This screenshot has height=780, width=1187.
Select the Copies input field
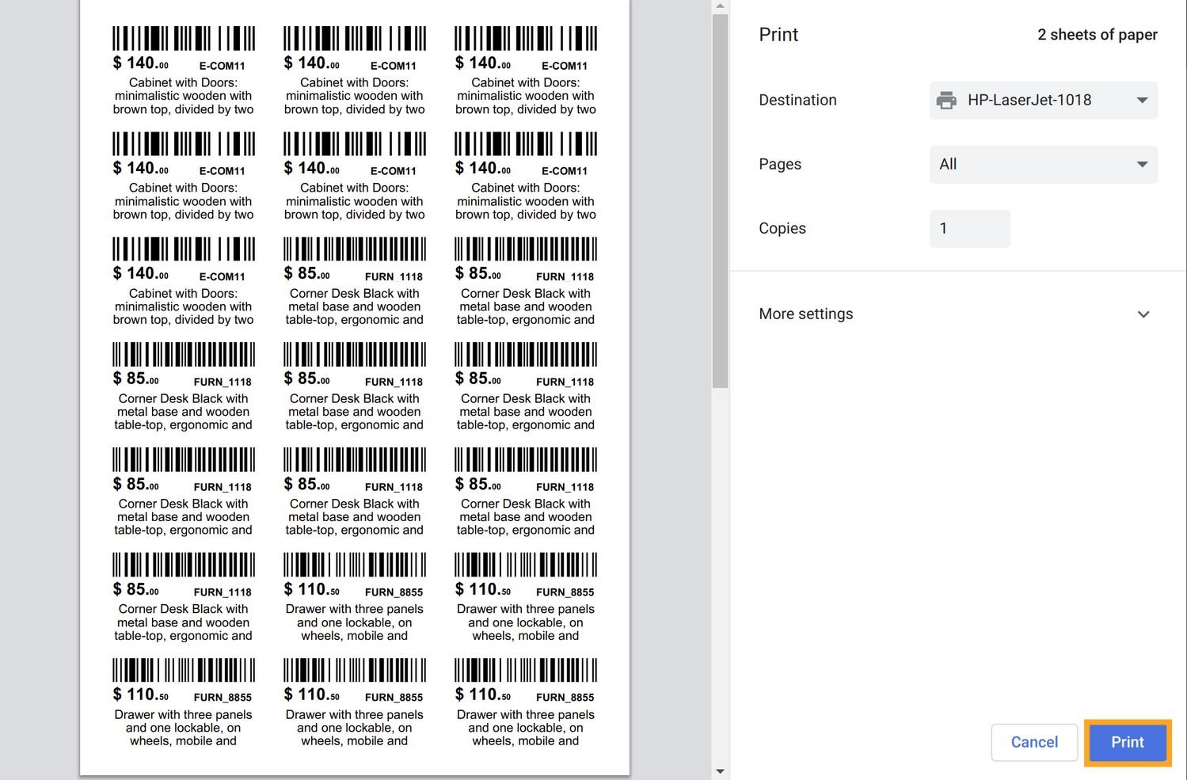click(x=969, y=228)
